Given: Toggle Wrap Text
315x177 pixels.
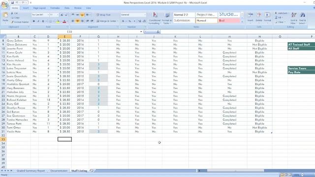Looking at the screenshot, I should pos(103,15).
